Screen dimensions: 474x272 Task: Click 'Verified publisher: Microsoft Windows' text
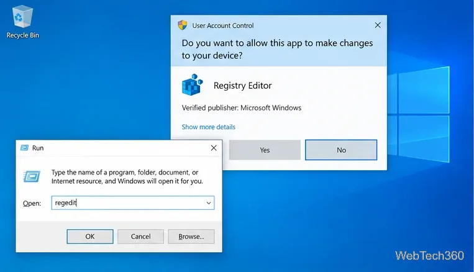[242, 108]
